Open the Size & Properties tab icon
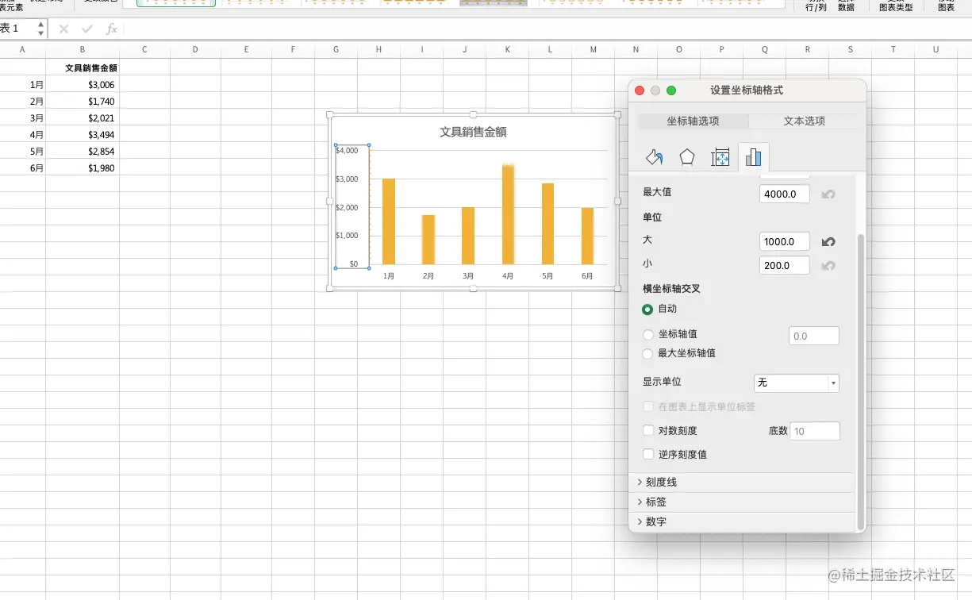This screenshot has height=600, width=972. [x=720, y=157]
